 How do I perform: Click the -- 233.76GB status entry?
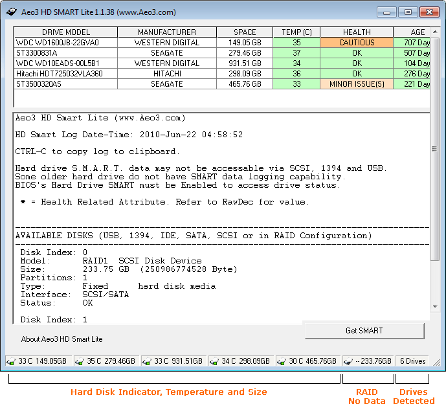[x=368, y=361]
